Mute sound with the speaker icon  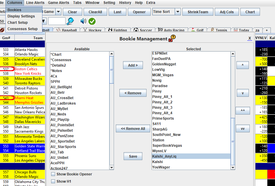(83, 21)
